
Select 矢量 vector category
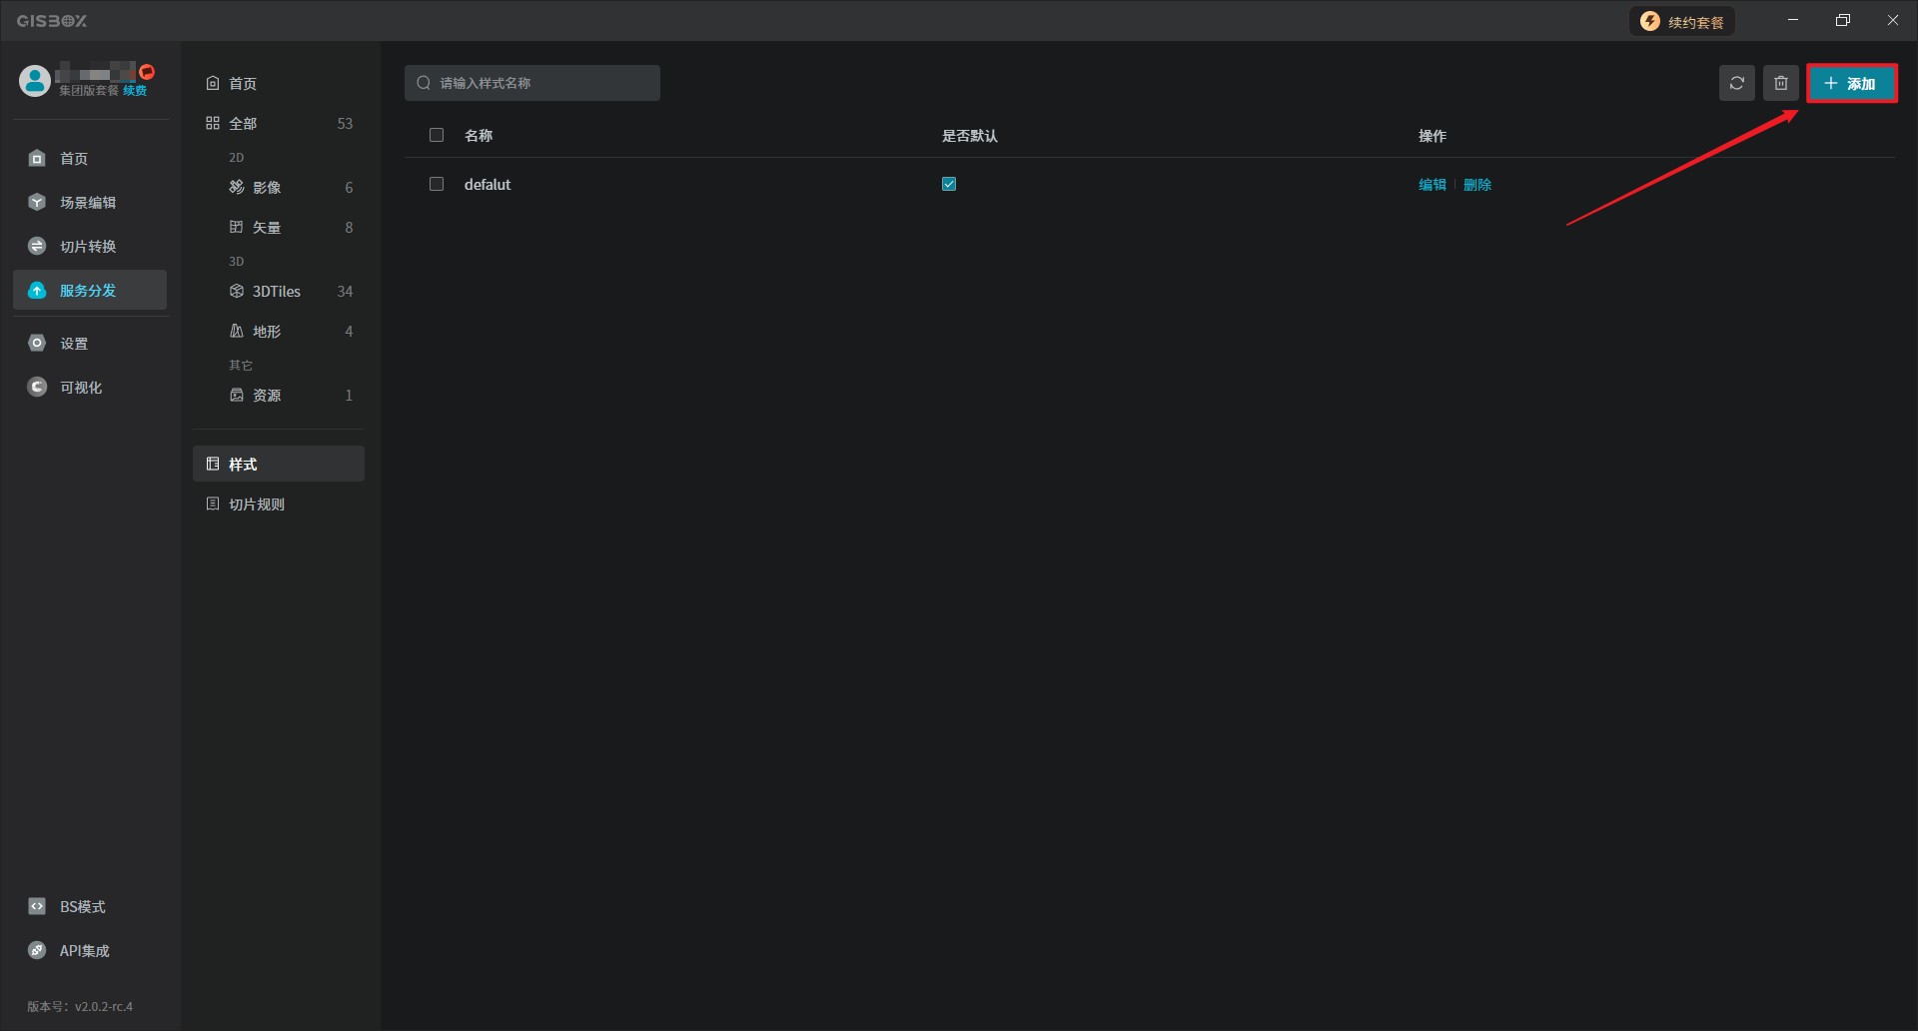click(267, 228)
